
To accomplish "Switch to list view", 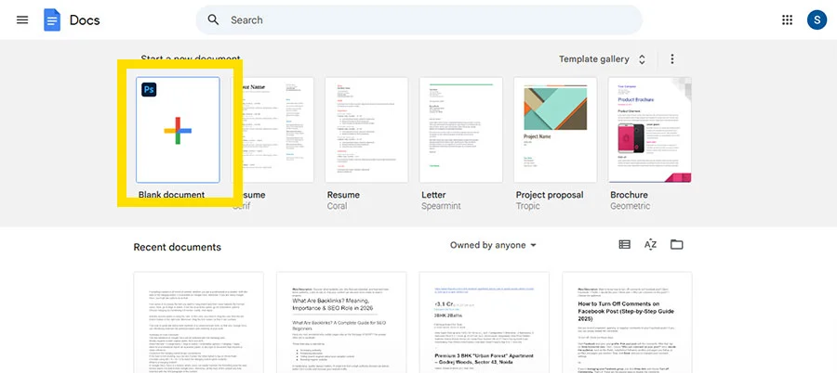I will [x=625, y=245].
